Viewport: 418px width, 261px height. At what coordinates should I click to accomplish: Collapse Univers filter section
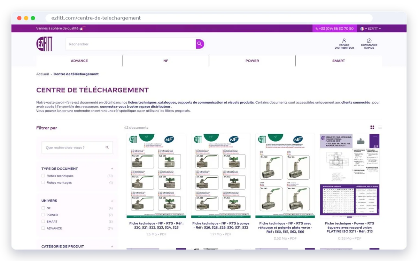coord(112,201)
